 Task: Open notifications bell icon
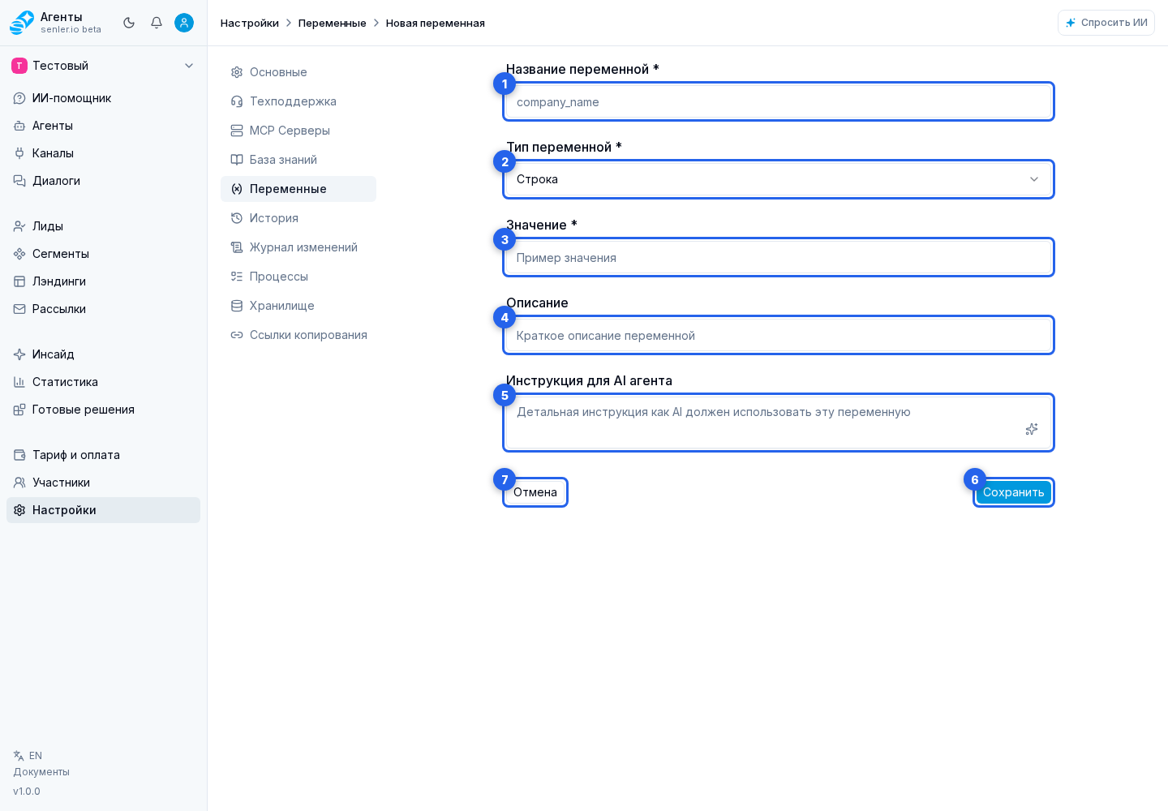click(157, 23)
